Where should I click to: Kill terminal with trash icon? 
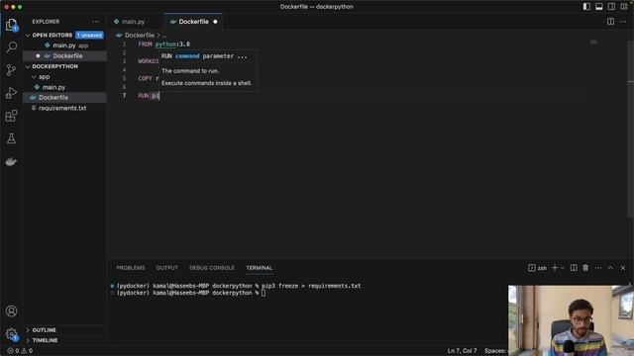click(585, 268)
